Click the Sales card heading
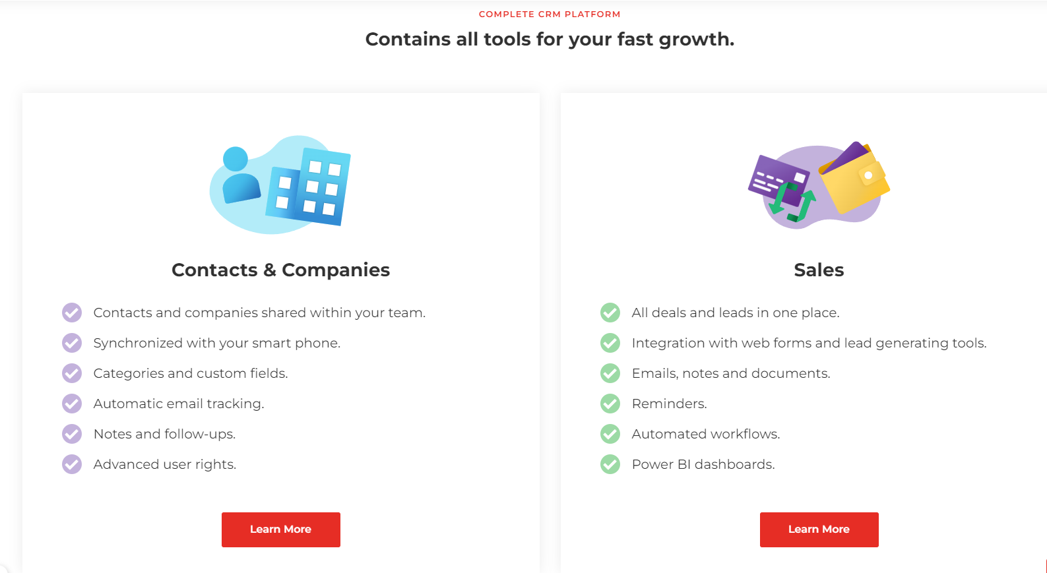 (819, 270)
